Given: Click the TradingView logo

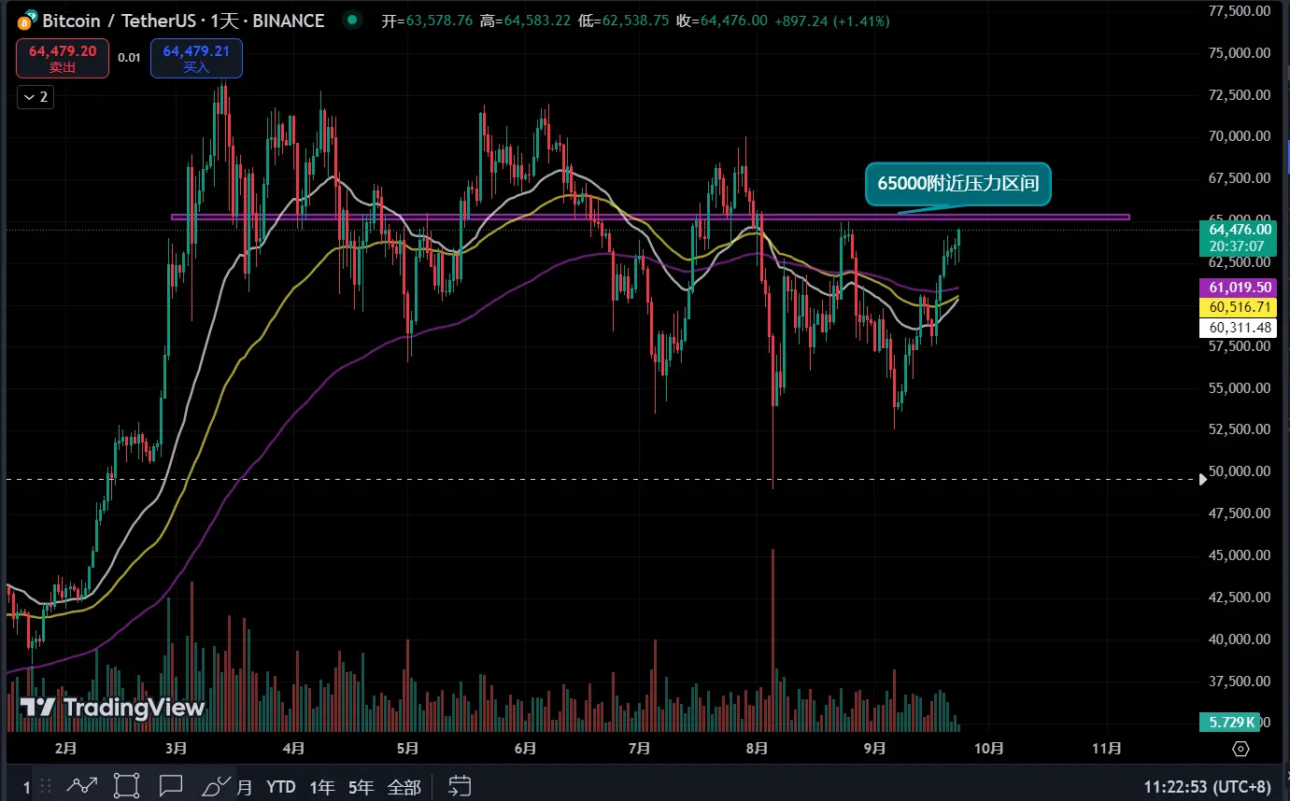Looking at the screenshot, I should 112,708.
